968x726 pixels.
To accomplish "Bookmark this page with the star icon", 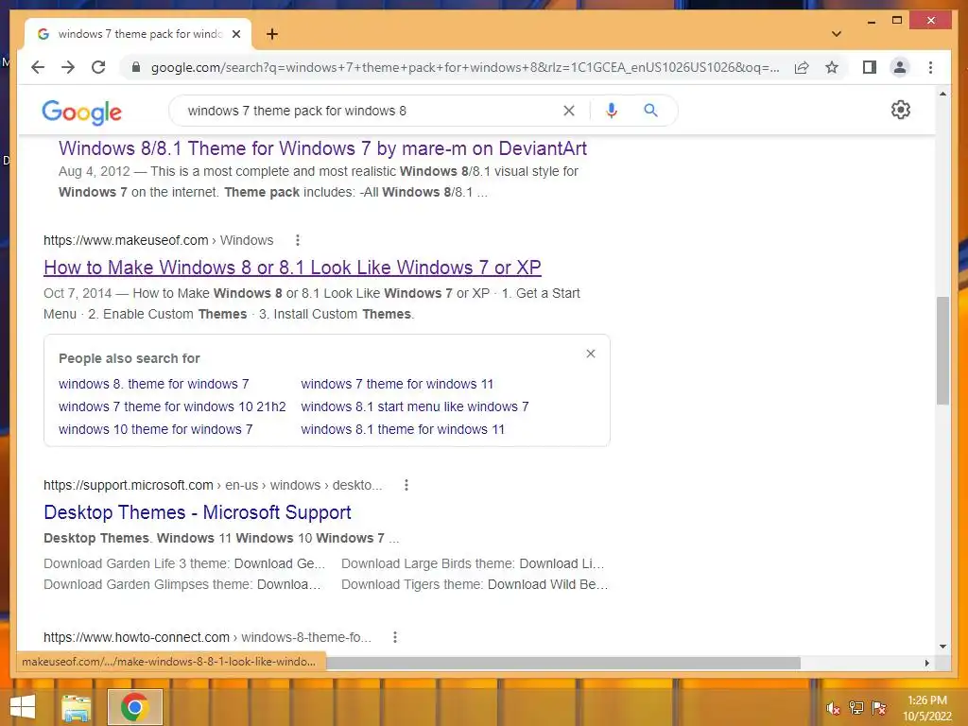I will click(x=832, y=67).
